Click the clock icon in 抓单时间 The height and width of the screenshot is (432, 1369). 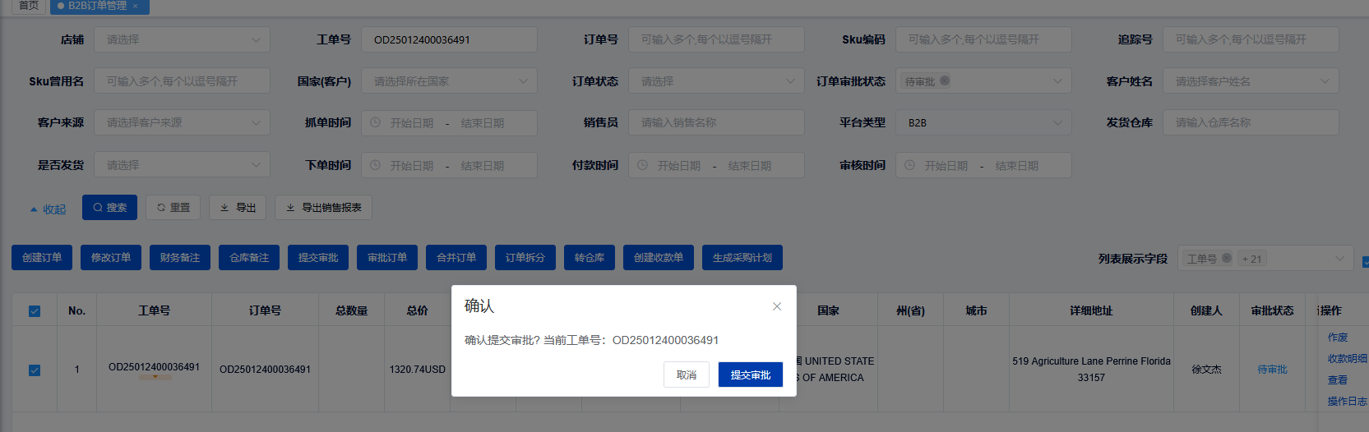(x=375, y=122)
